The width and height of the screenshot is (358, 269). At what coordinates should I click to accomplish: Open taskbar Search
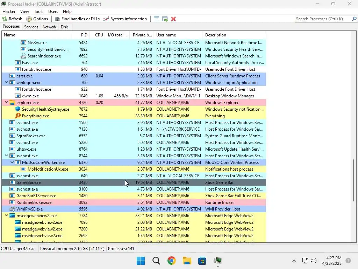coord(156,261)
